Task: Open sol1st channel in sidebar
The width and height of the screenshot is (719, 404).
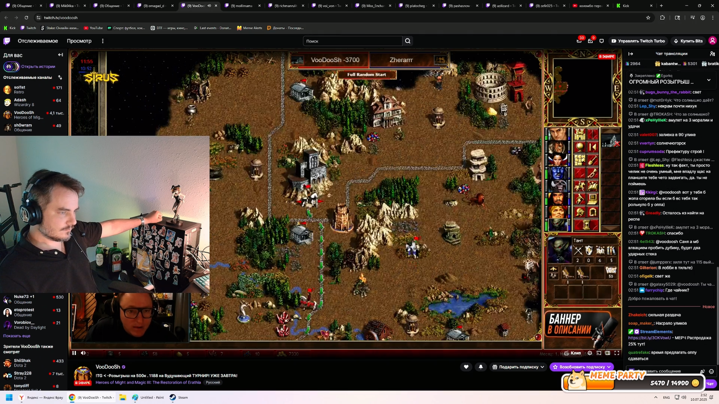Action: [x=34, y=90]
